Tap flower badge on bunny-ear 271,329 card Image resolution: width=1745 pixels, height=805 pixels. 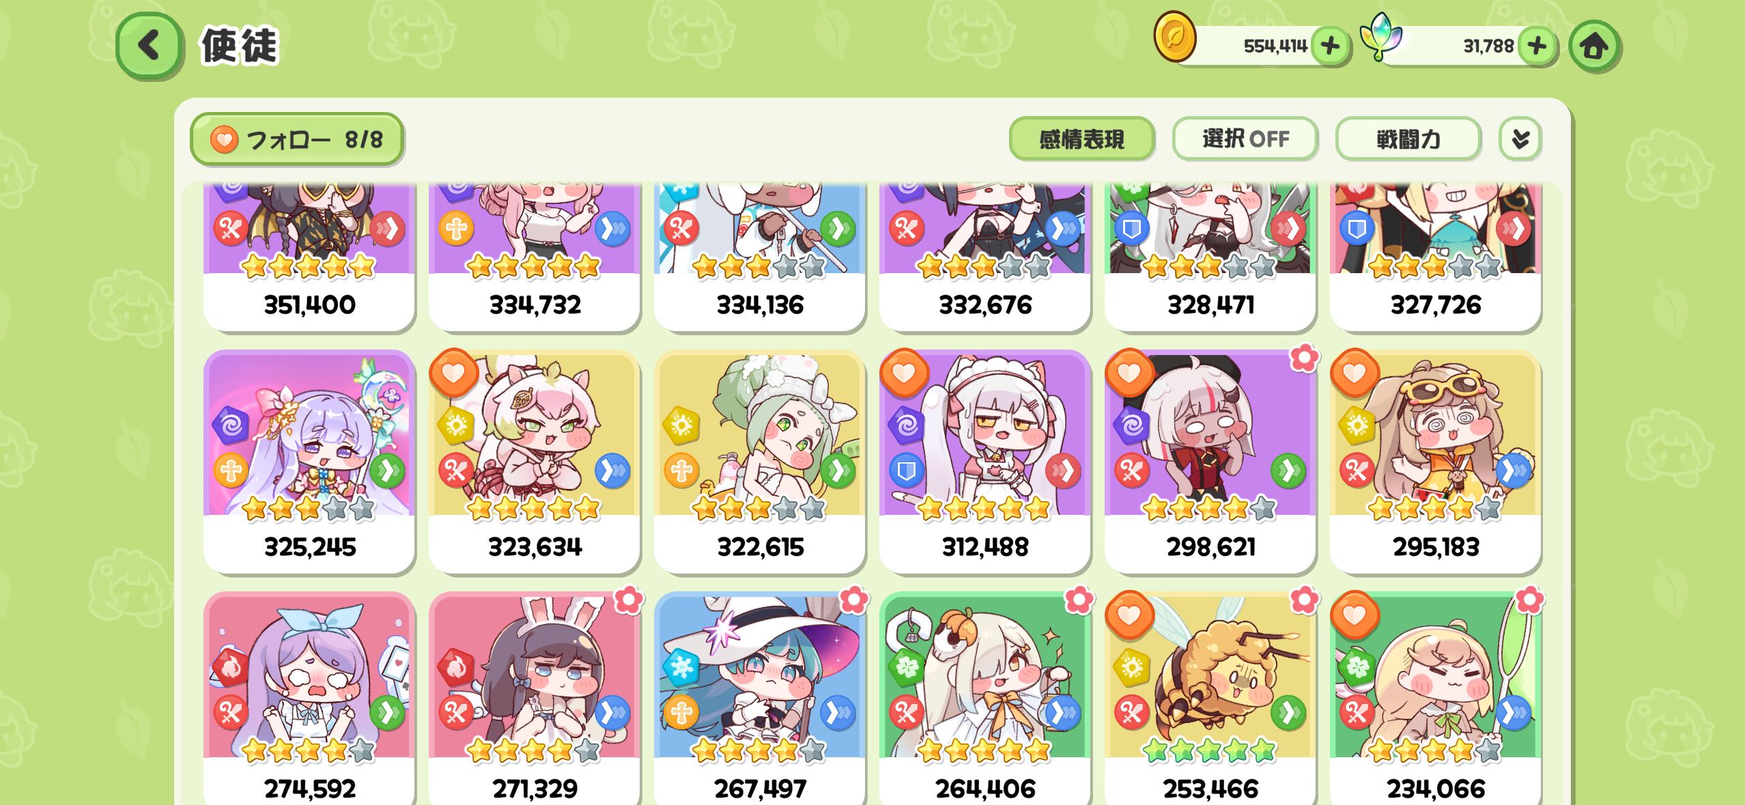coord(628,599)
